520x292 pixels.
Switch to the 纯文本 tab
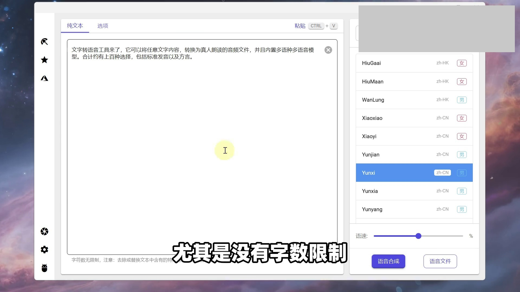[x=75, y=26]
